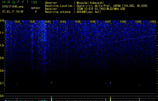Select the A504HB(yagi 4el) antenna text
The height and width of the screenshot is (101, 158).
click(89, 12)
